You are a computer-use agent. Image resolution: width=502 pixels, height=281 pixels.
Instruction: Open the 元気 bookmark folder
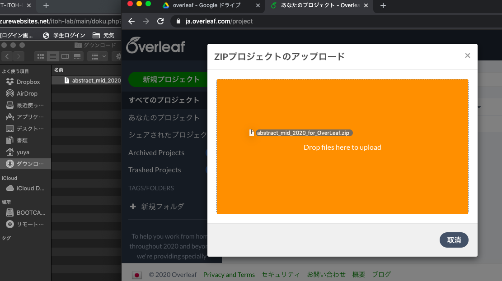click(103, 35)
